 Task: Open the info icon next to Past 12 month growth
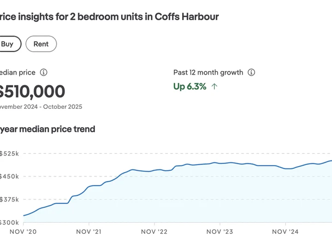tap(251, 72)
